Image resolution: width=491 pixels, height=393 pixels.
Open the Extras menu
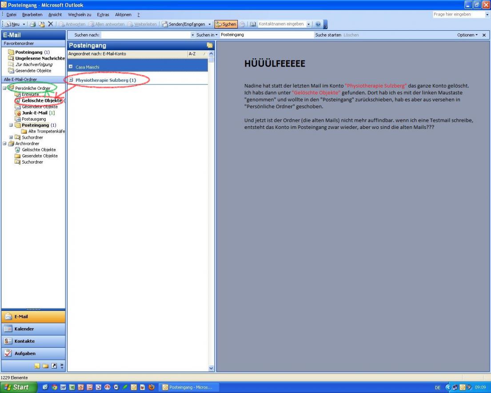(103, 14)
